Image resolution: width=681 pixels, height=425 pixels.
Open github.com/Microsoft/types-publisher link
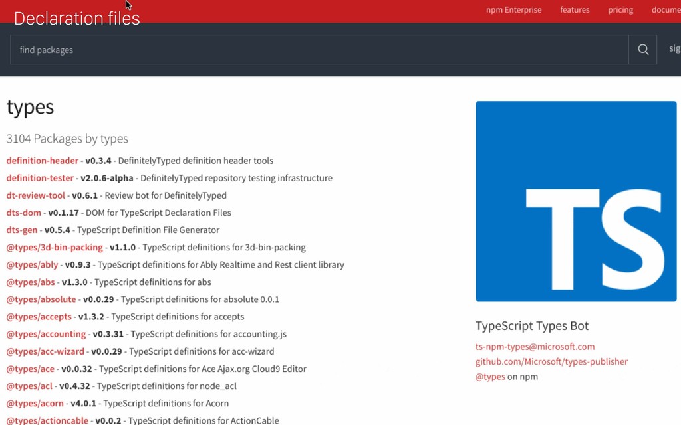coord(551,361)
